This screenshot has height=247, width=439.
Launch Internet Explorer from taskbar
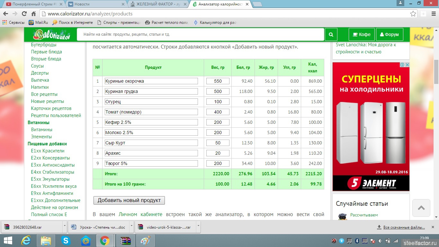tap(26, 241)
